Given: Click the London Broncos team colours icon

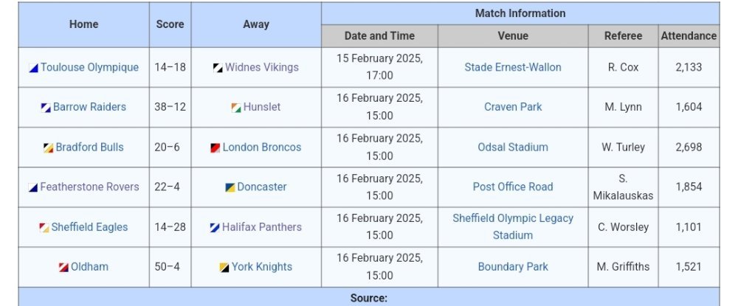Looking at the screenshot, I should tap(215, 148).
